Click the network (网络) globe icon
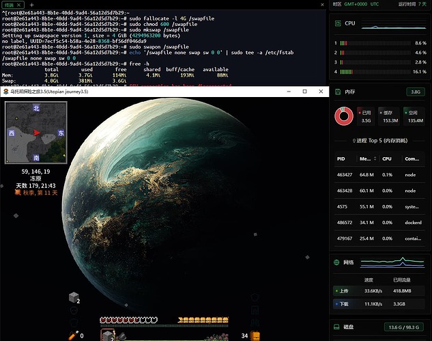This screenshot has width=432, height=341. pos(336,262)
